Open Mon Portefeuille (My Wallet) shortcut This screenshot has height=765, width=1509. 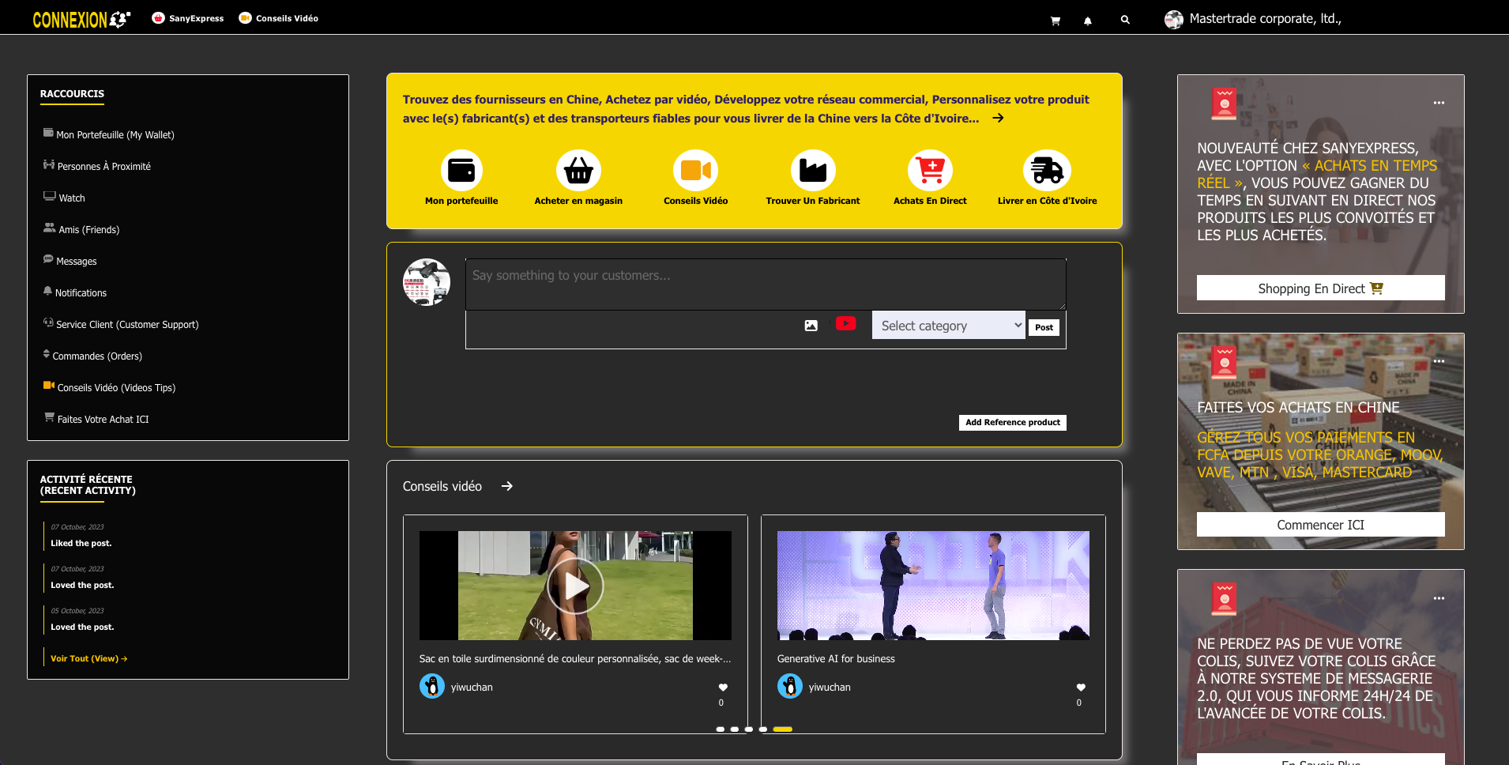coord(109,134)
